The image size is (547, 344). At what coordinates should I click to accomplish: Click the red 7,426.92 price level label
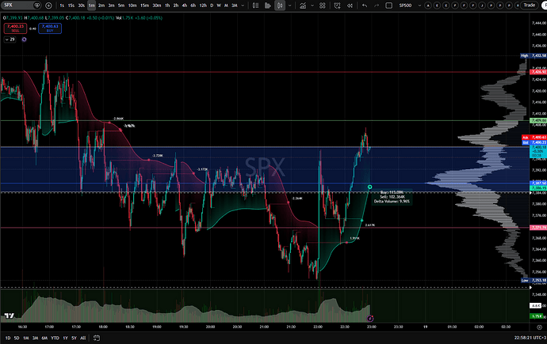538,72
